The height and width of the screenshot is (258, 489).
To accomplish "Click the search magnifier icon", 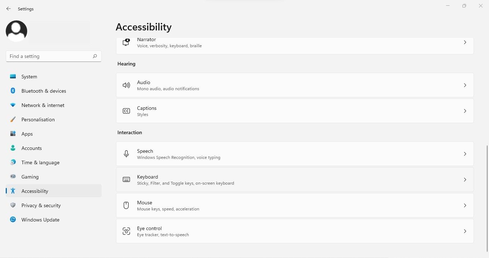I will click(95, 56).
